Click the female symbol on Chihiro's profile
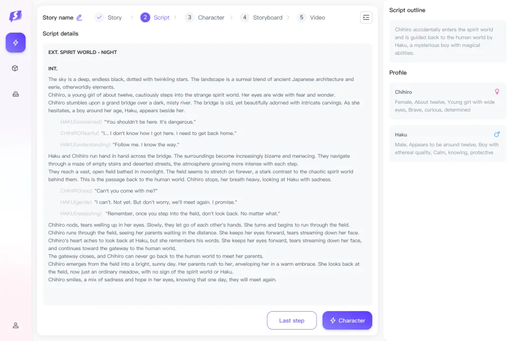Viewport: 512px width, 341px height. [497, 92]
